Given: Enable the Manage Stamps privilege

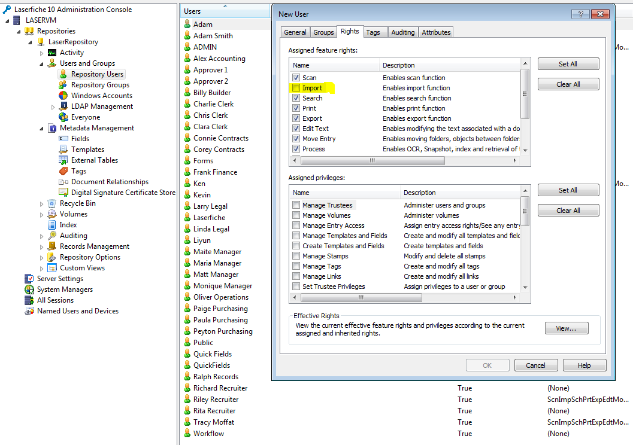Looking at the screenshot, I should point(296,256).
